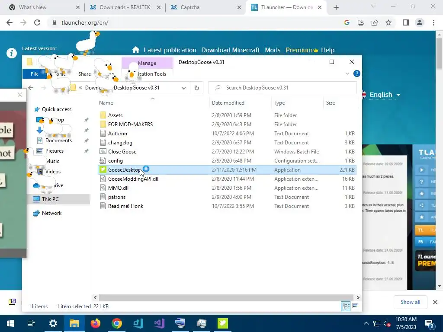Click the Chrome address bar URL
443x332 pixels.
point(85,22)
